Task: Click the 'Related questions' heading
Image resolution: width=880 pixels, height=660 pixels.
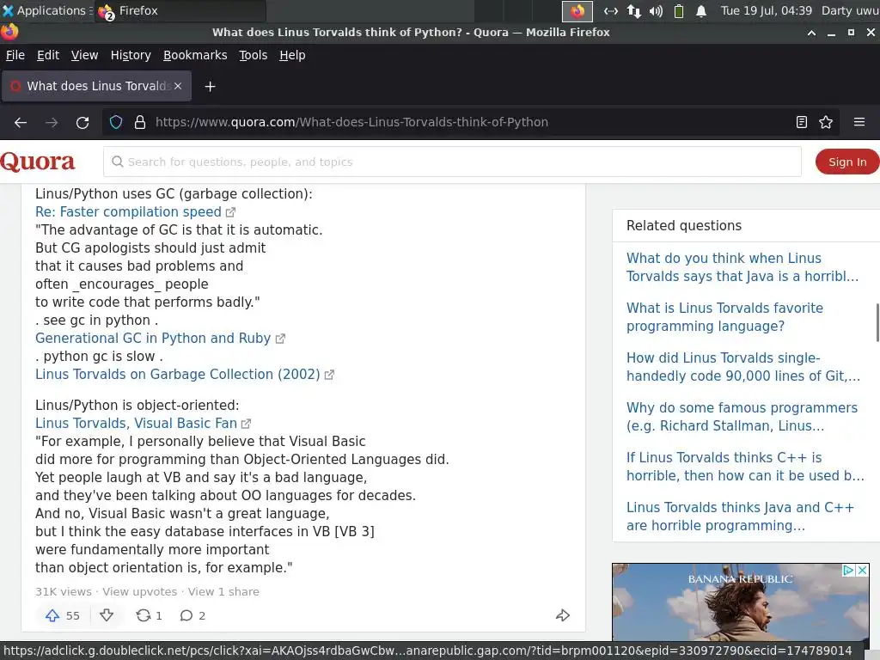Action: [683, 226]
